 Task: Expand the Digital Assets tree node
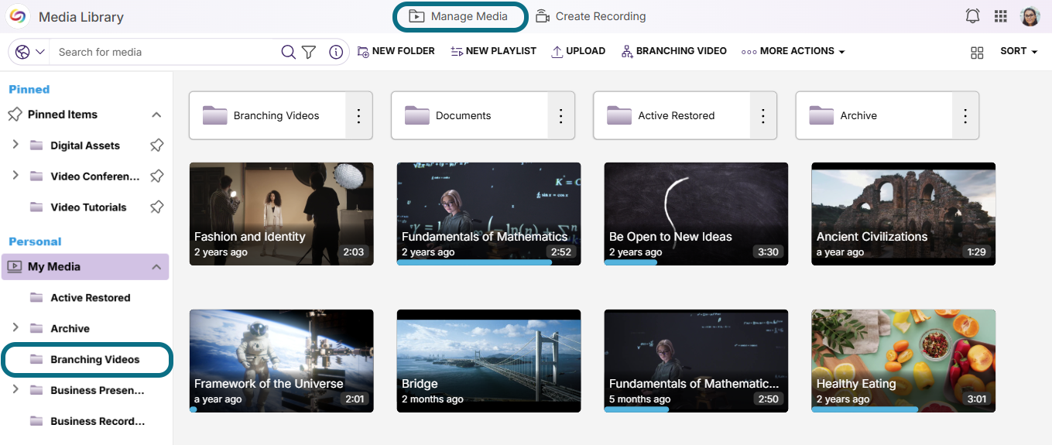(15, 145)
